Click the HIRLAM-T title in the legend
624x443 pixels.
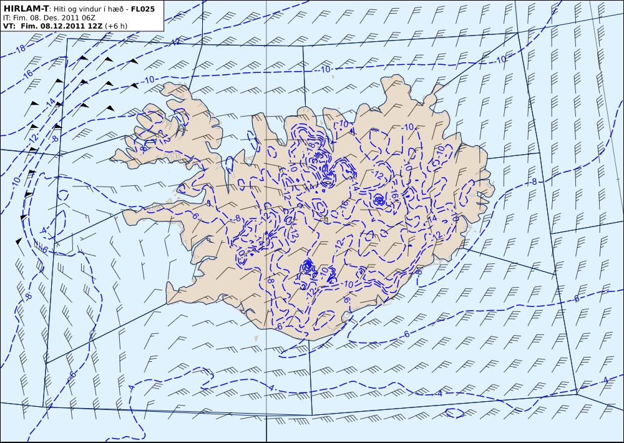pyautogui.click(x=26, y=9)
